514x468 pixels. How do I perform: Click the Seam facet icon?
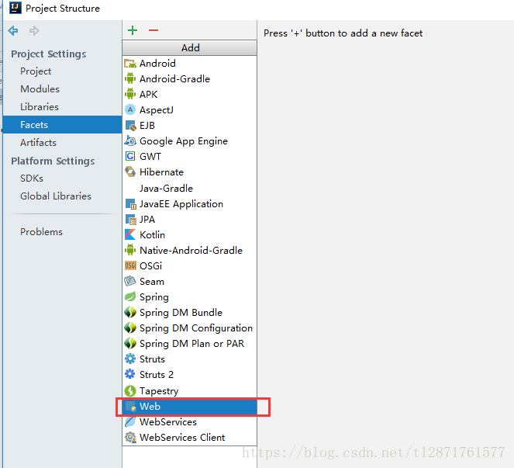(x=130, y=282)
